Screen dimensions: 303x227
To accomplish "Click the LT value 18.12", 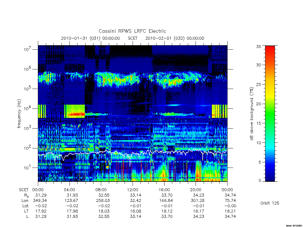I will click(x=167, y=211).
